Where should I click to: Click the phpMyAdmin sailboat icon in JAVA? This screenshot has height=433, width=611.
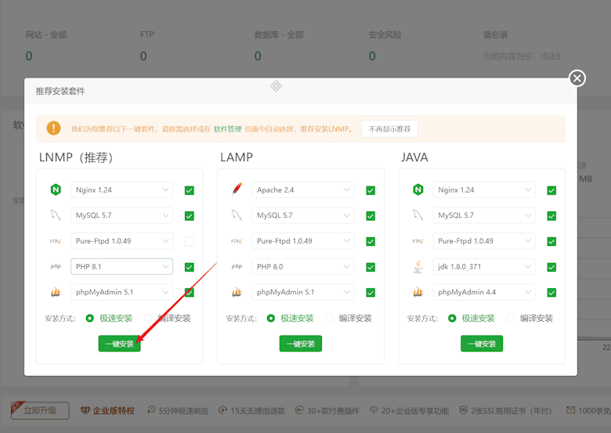click(x=418, y=291)
